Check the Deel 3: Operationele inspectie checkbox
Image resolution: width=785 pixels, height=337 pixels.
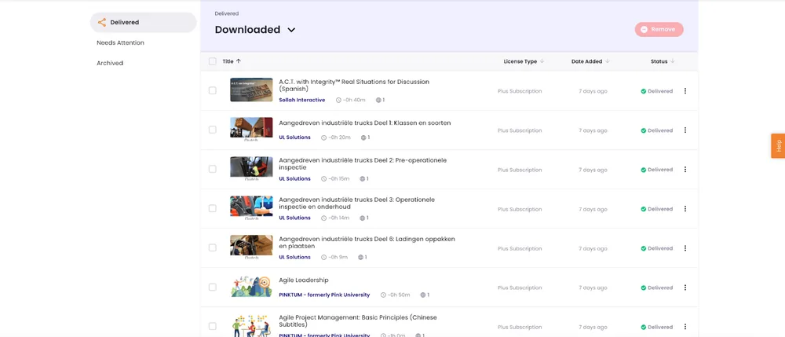[x=213, y=208]
